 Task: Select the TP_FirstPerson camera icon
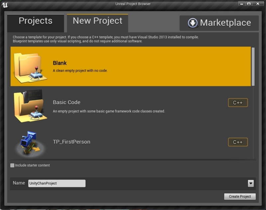[30, 144]
